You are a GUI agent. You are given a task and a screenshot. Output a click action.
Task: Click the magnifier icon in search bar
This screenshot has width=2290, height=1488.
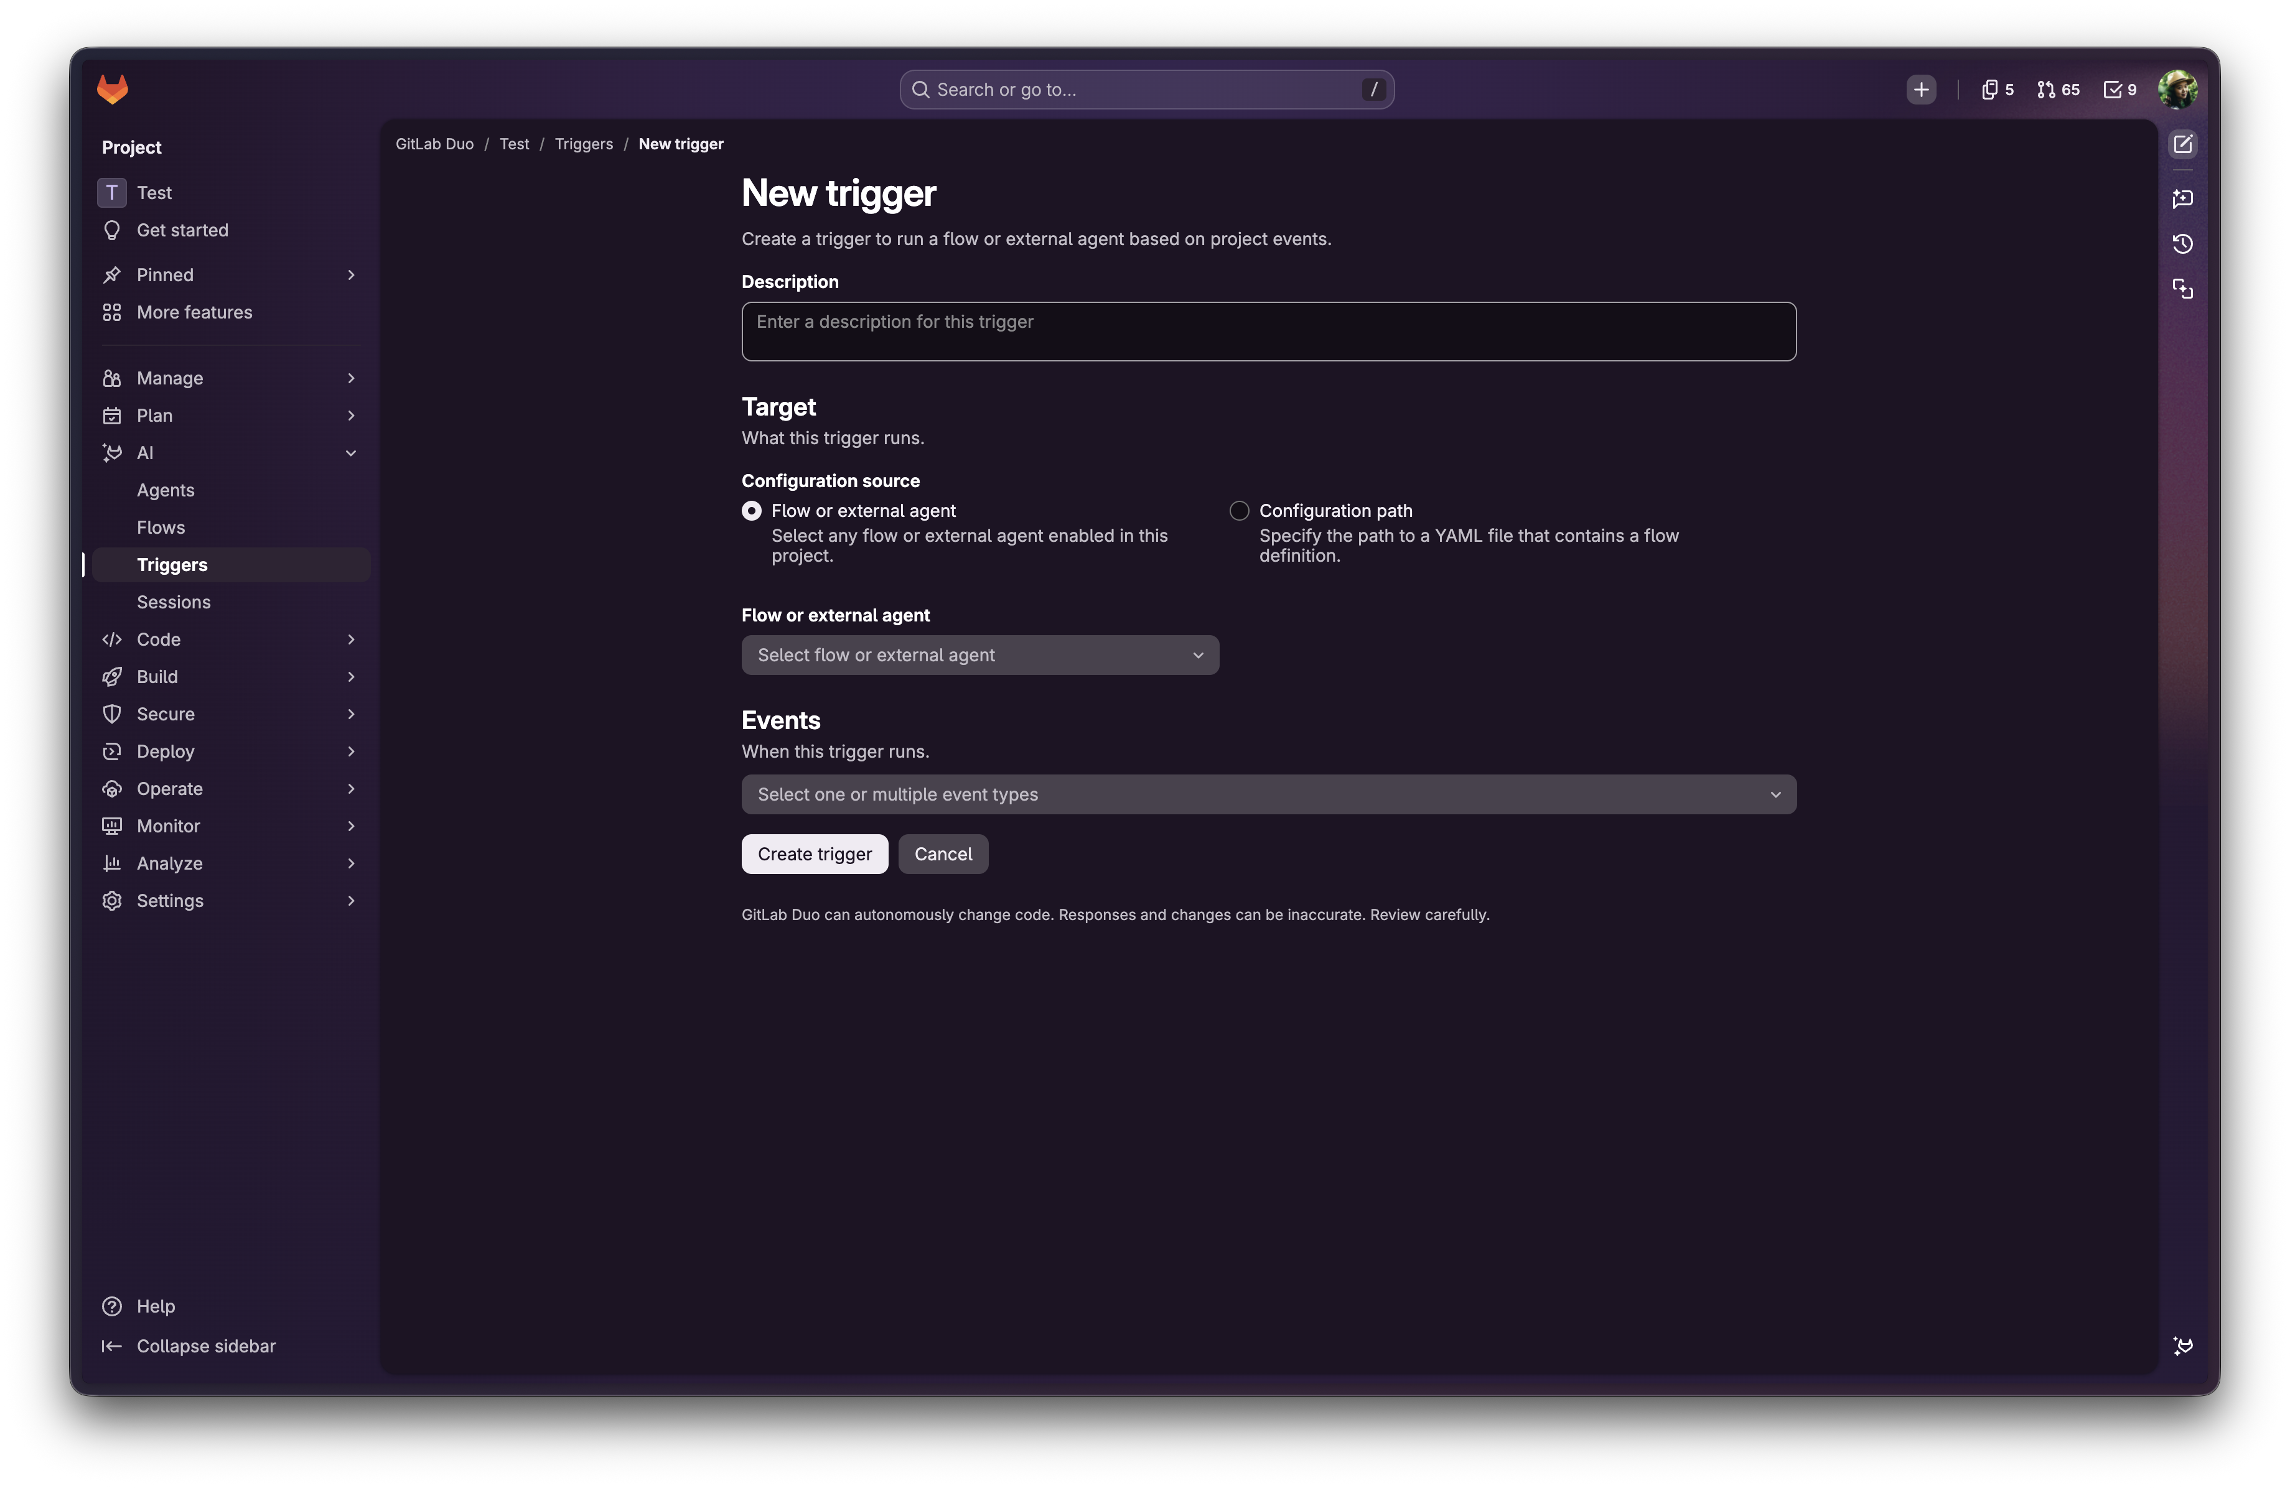pos(921,90)
